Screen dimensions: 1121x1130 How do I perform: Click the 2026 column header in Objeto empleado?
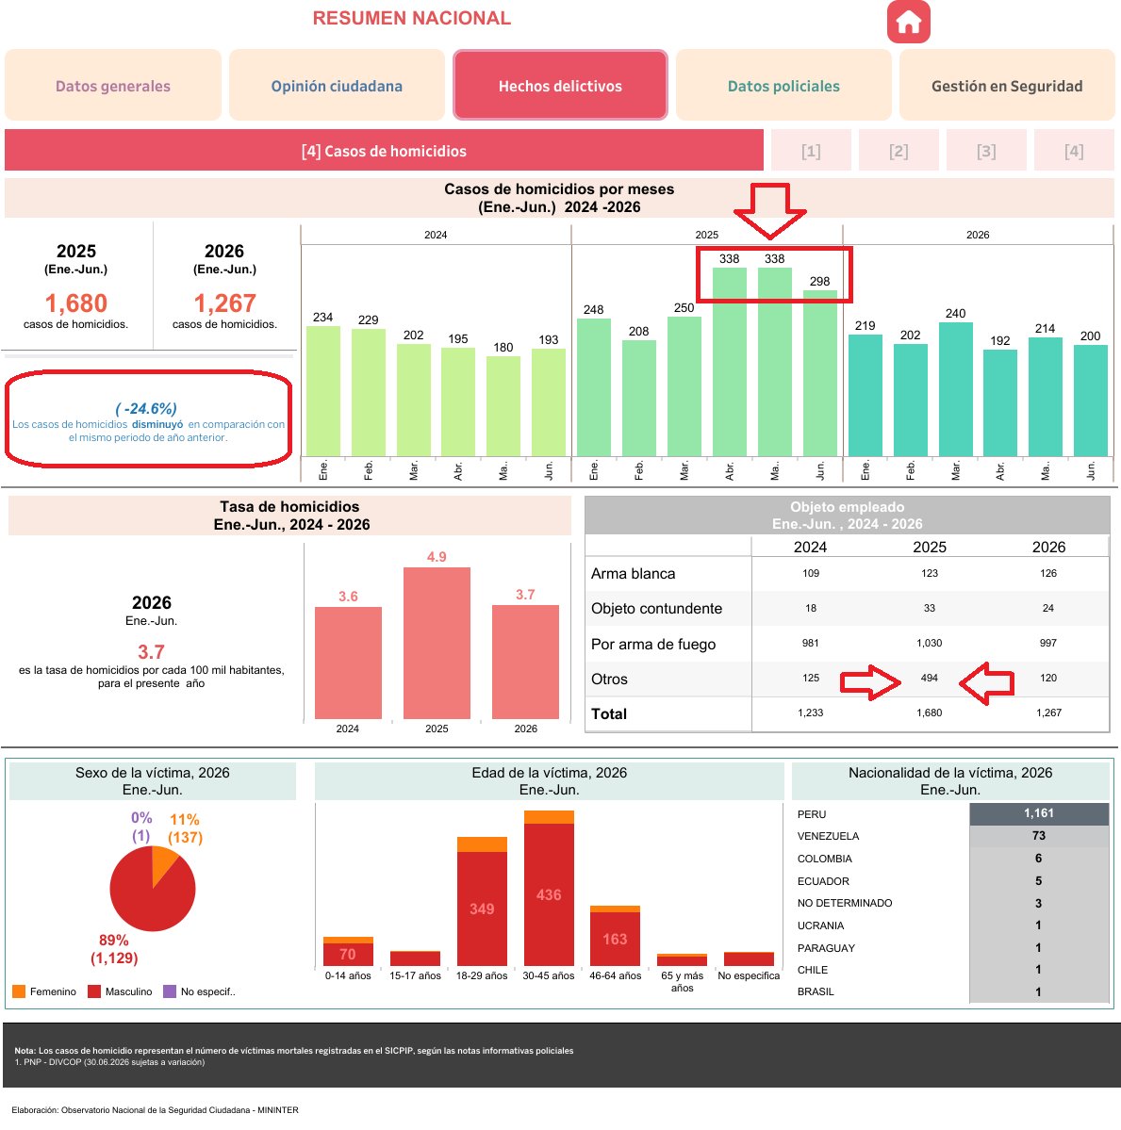click(x=1048, y=547)
